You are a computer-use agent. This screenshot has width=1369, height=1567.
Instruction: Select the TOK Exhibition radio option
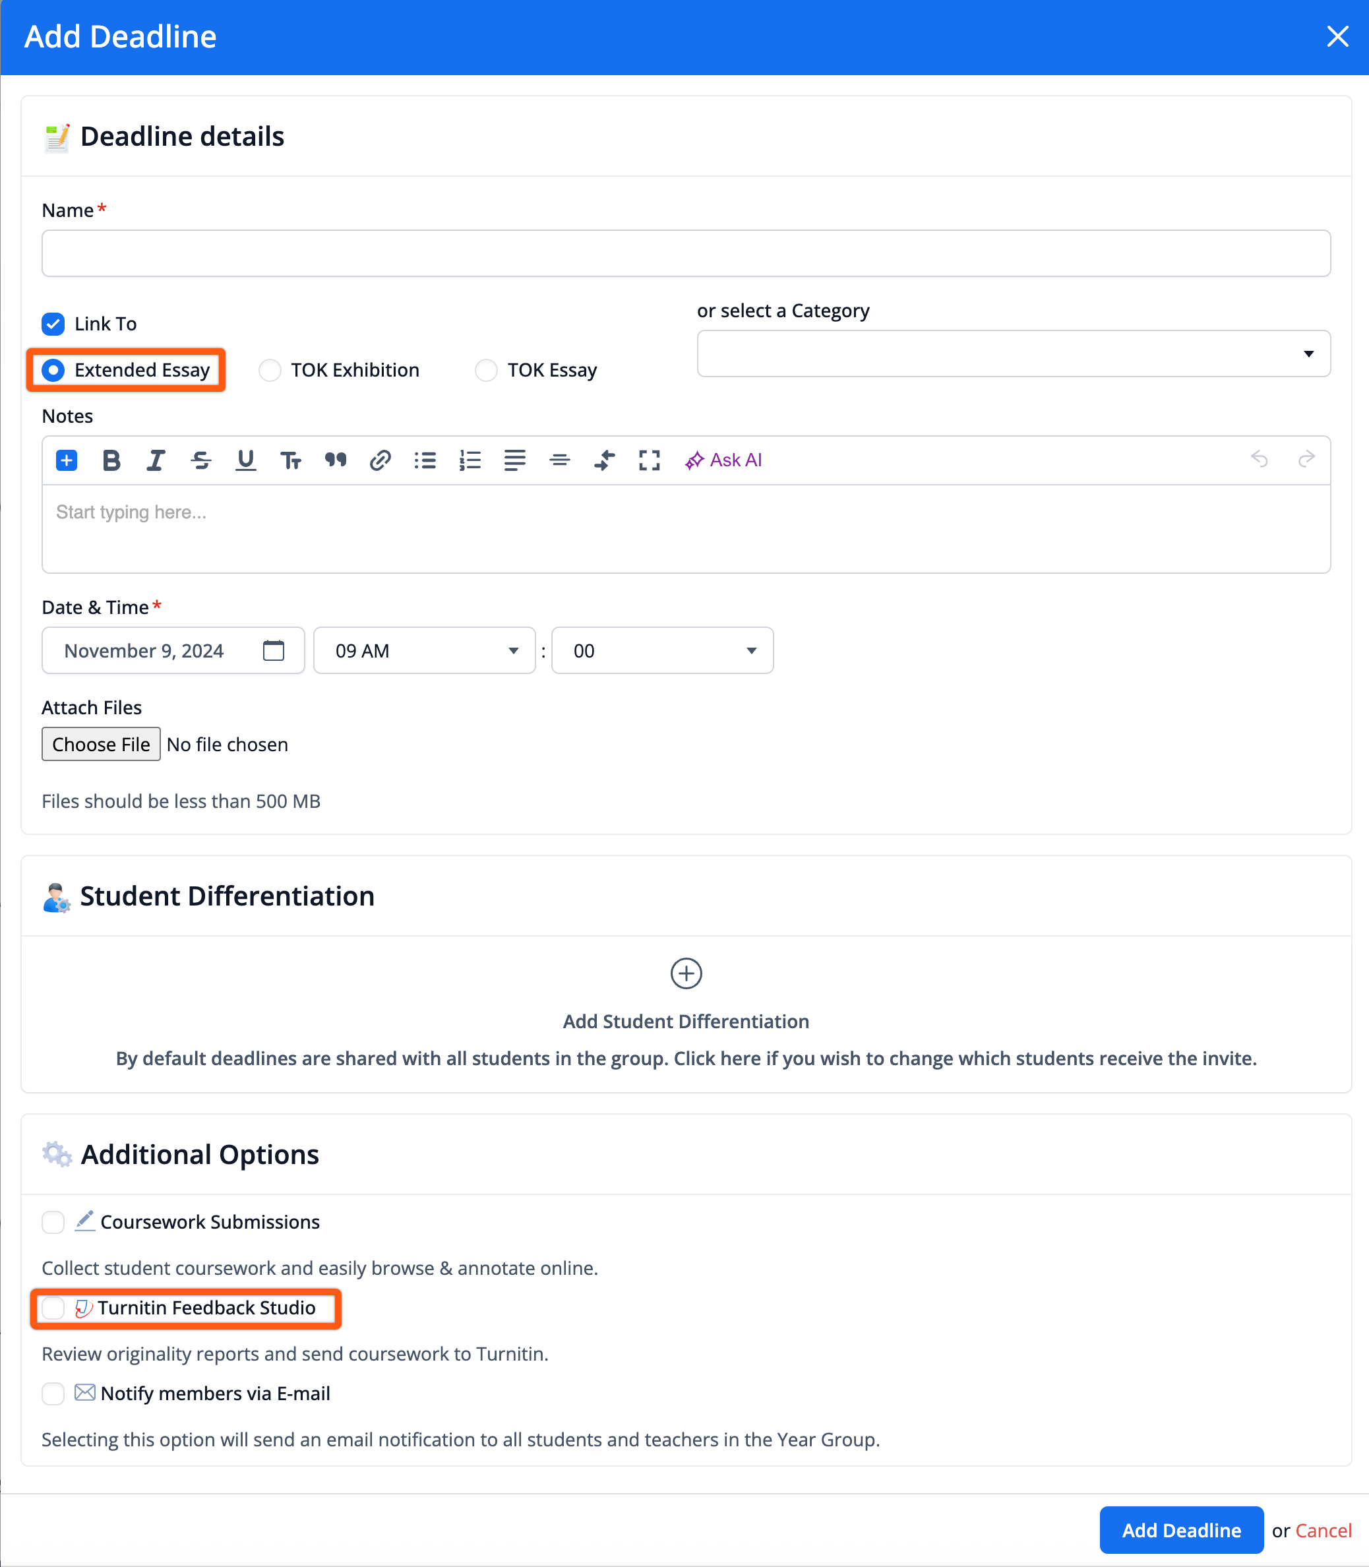(x=270, y=371)
